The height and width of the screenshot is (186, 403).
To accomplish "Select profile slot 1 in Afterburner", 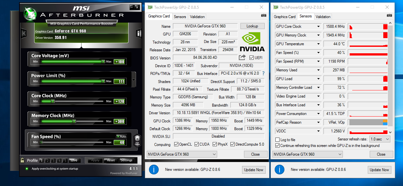I will [x=41, y=160].
